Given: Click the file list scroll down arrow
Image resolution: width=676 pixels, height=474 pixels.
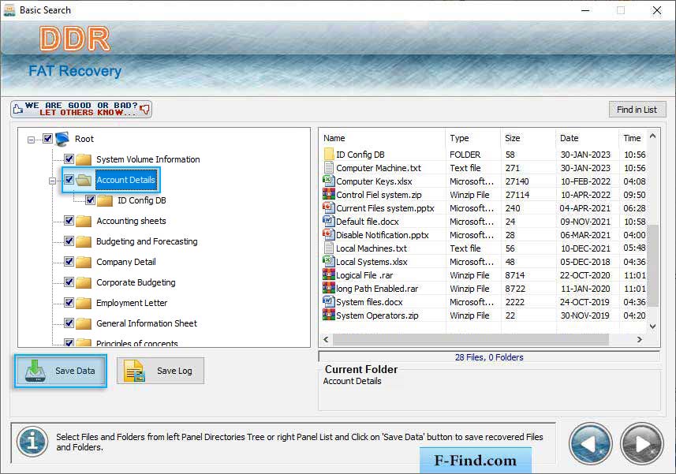Looking at the screenshot, I should 652,327.
